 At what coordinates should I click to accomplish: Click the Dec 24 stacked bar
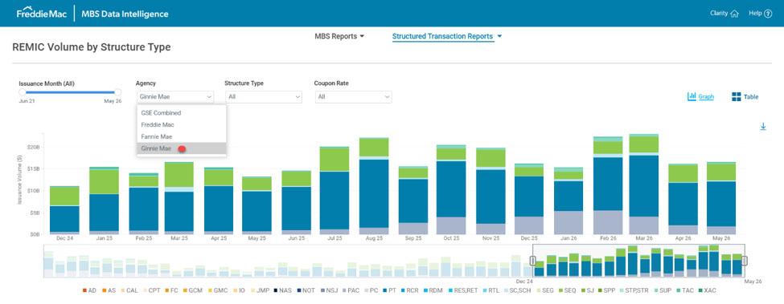click(64, 210)
